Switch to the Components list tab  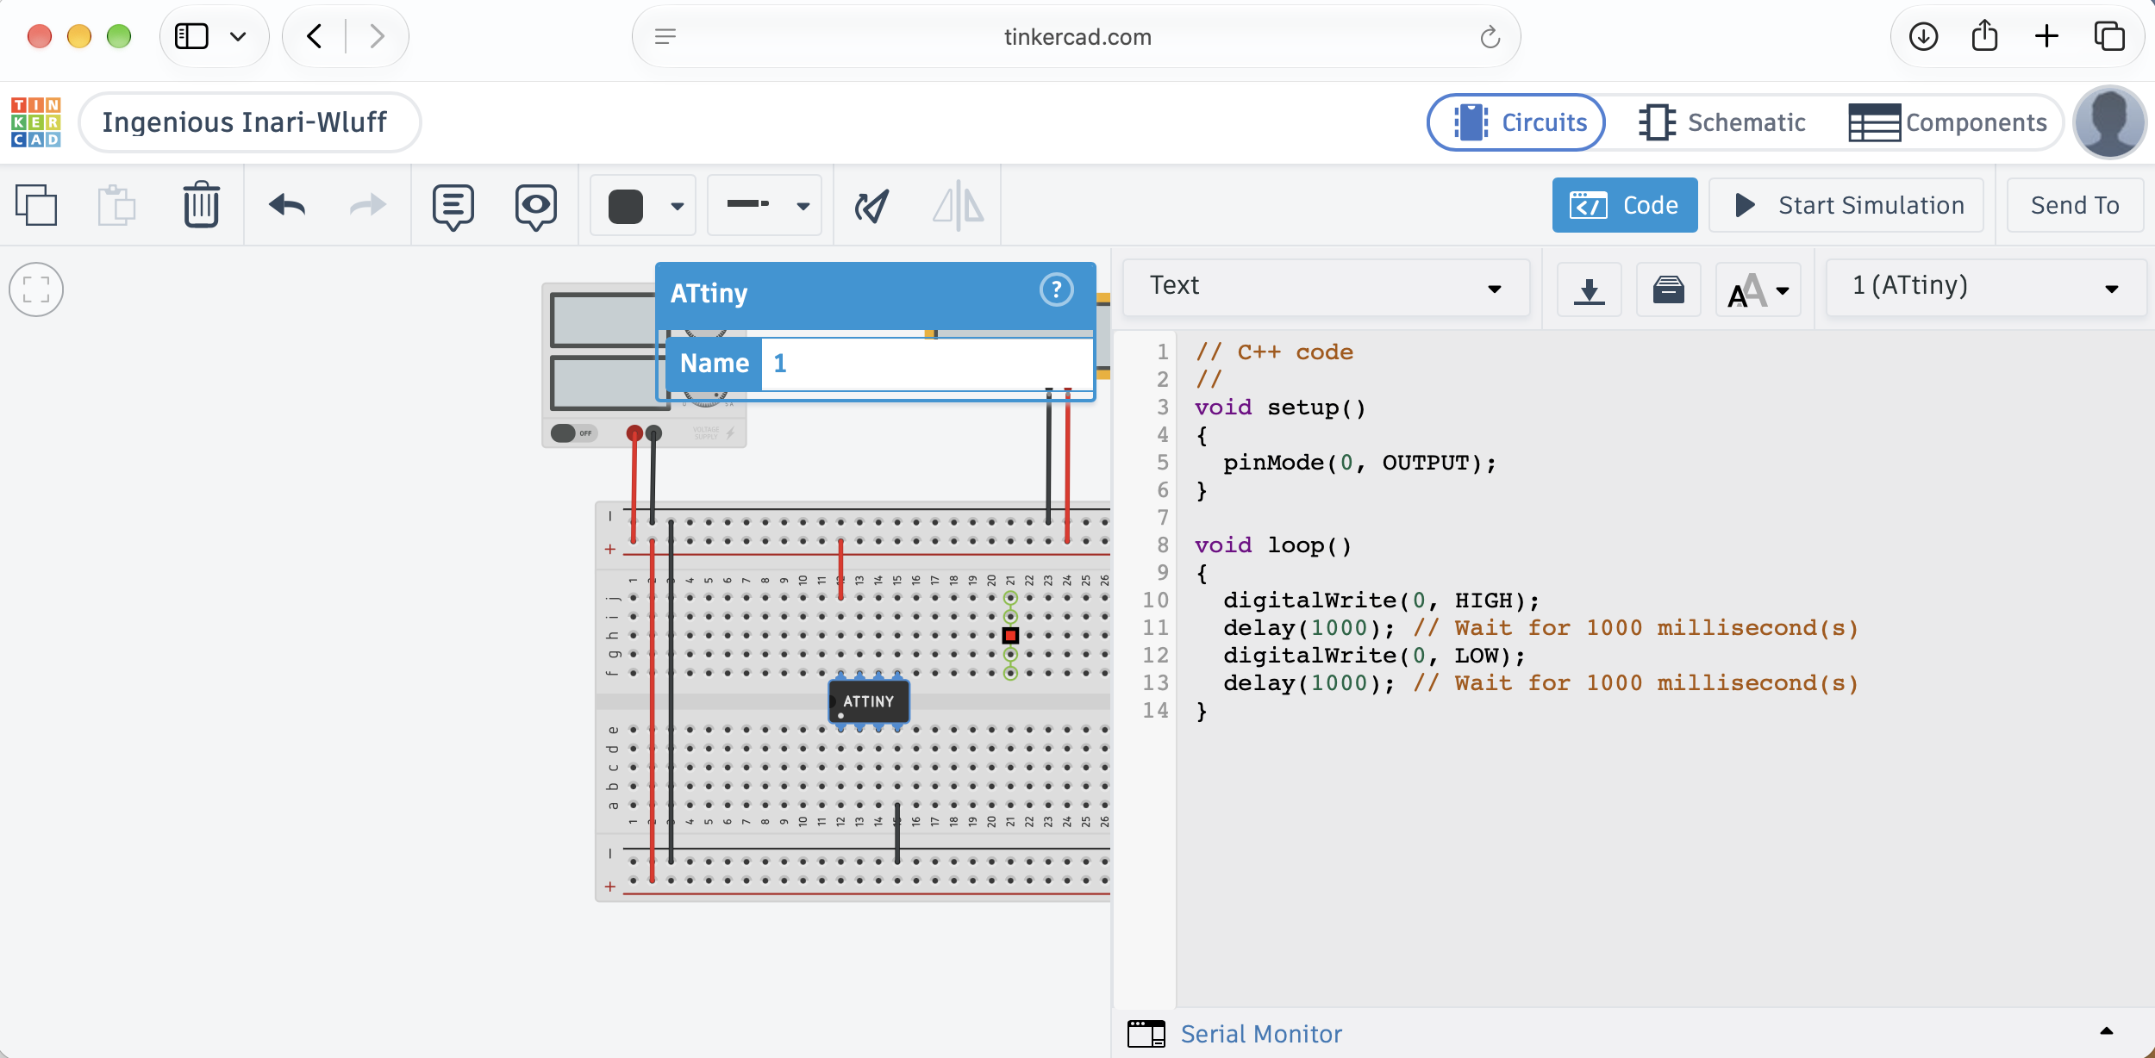pos(1948,122)
